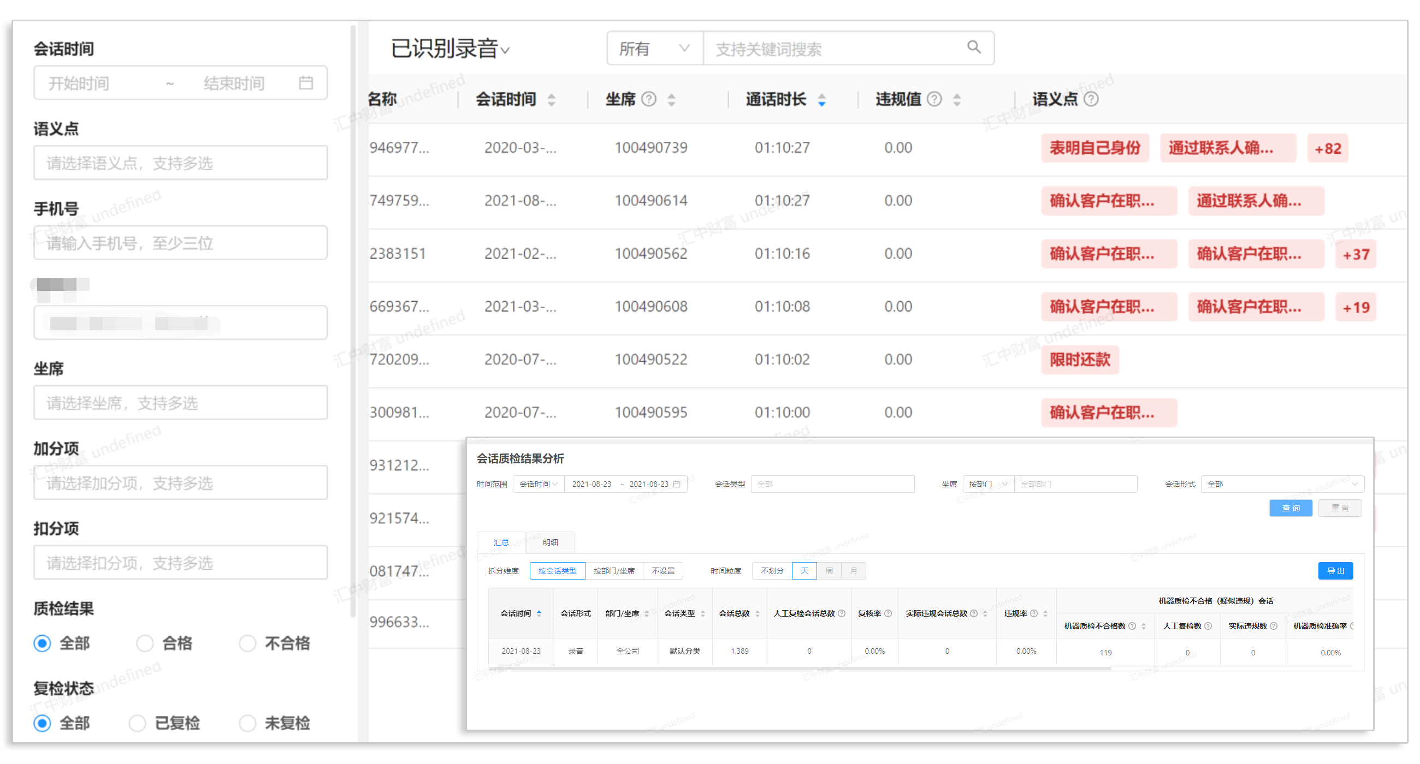Click help icon beside 人工复检数
Image resolution: width=1420 pixels, height=764 pixels.
(1208, 626)
